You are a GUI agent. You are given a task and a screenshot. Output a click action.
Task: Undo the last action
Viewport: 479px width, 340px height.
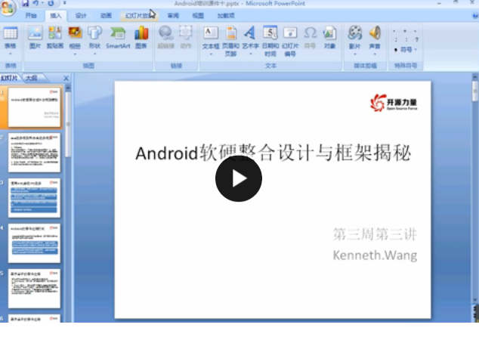pos(36,3)
